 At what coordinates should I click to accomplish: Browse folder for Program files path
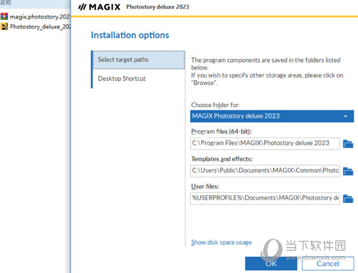(348, 144)
